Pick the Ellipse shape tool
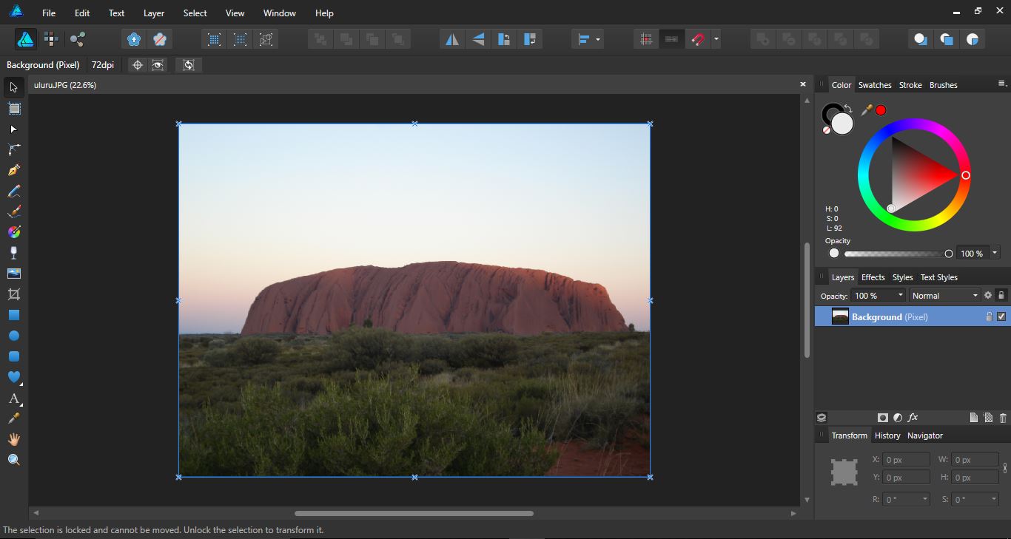The height and width of the screenshot is (539, 1011). click(13, 335)
